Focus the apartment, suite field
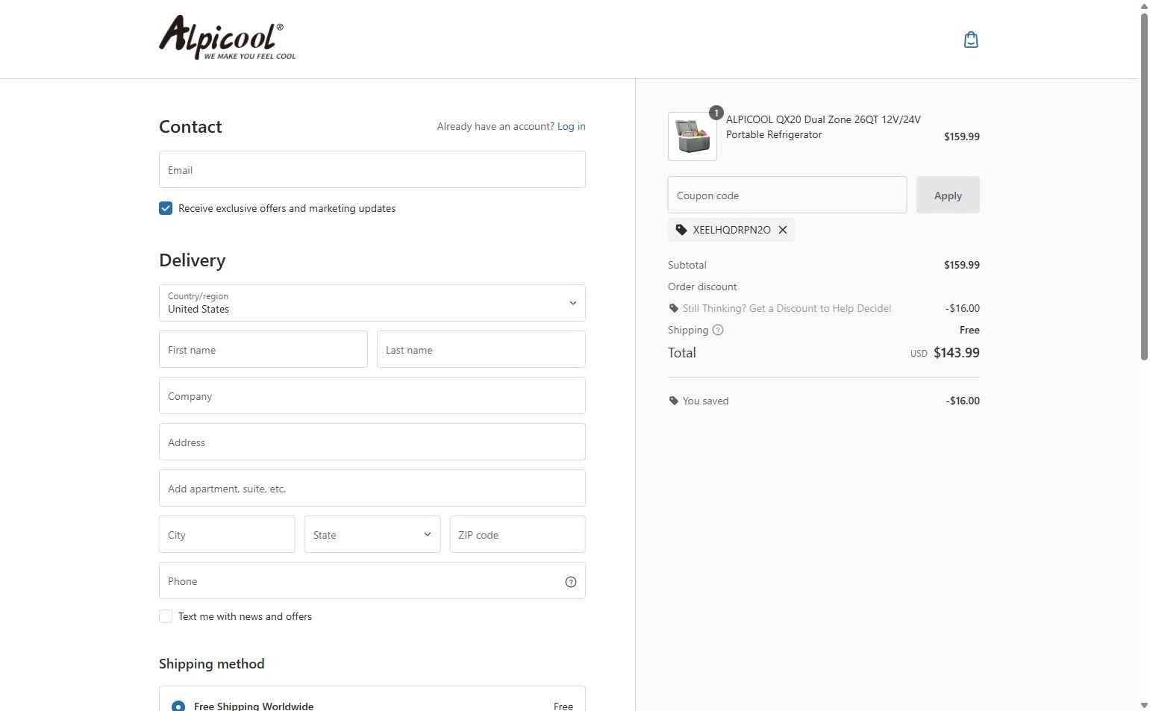The height and width of the screenshot is (711, 1150). tap(372, 488)
